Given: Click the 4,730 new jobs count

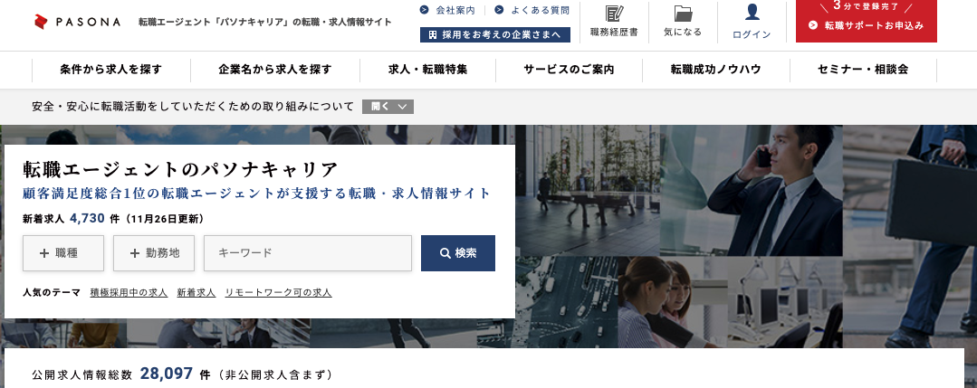Looking at the screenshot, I should point(87,219).
